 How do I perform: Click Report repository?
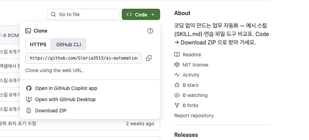click(x=194, y=115)
